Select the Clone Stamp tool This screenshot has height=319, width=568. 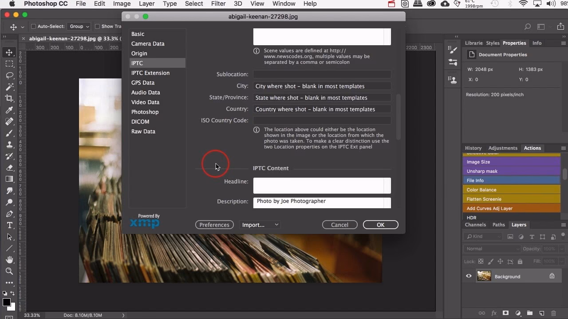pyautogui.click(x=9, y=144)
